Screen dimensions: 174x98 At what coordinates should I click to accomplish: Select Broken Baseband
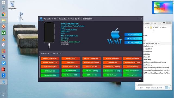112,59
